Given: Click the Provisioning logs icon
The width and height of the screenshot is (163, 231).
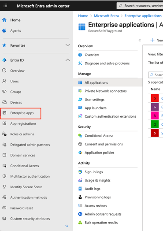Looking at the screenshot, I should tap(80, 197).
